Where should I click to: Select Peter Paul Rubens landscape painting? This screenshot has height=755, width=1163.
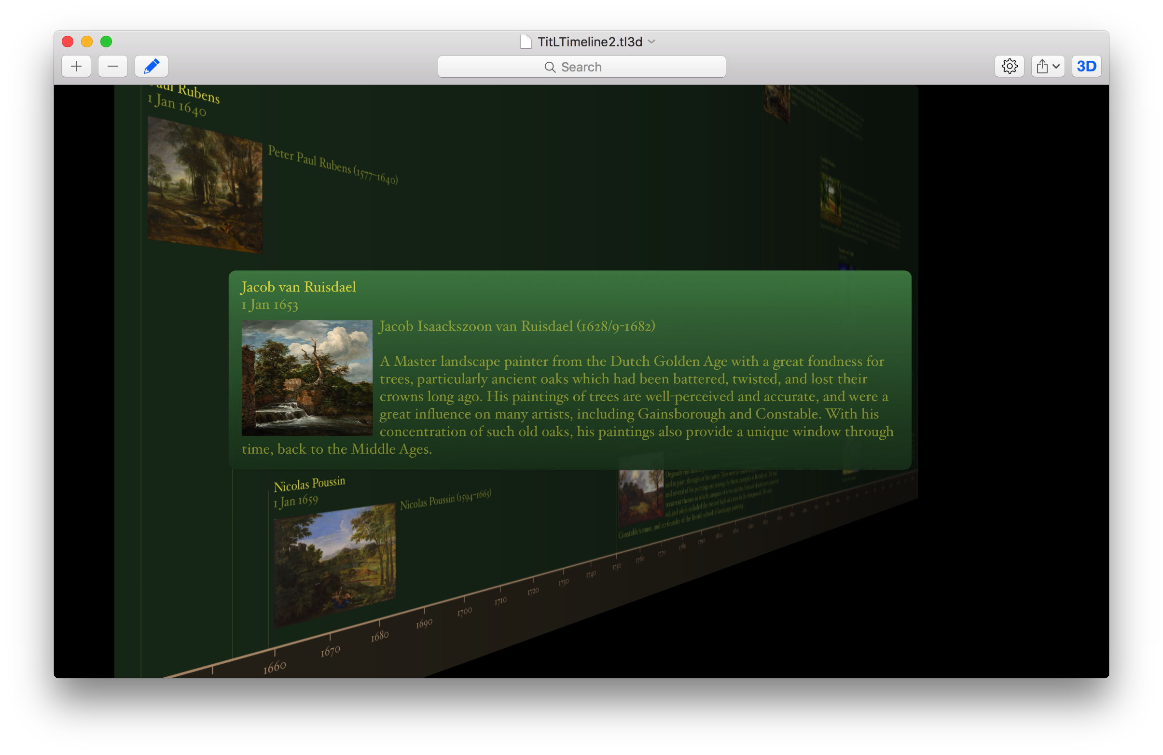205,186
